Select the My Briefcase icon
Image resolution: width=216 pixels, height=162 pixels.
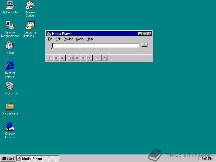tap(10, 109)
